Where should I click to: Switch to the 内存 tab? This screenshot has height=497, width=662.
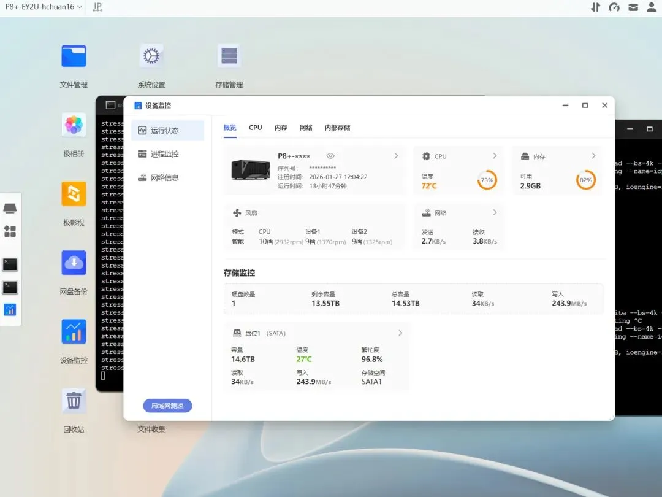[281, 128]
